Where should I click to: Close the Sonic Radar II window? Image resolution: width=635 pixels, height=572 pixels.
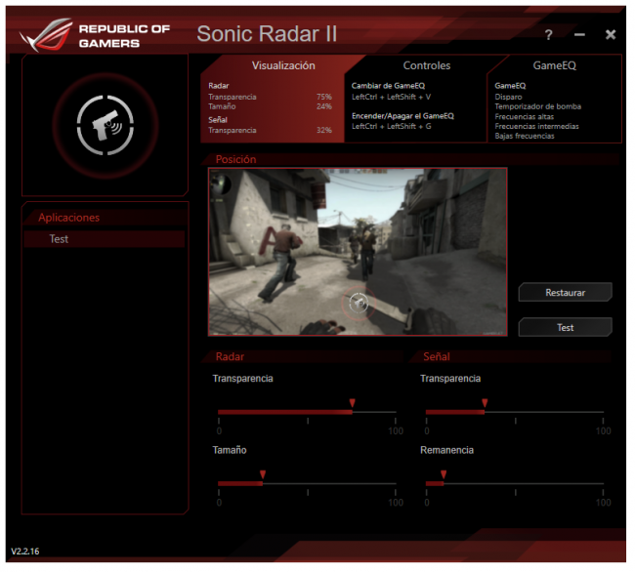pyautogui.click(x=611, y=35)
